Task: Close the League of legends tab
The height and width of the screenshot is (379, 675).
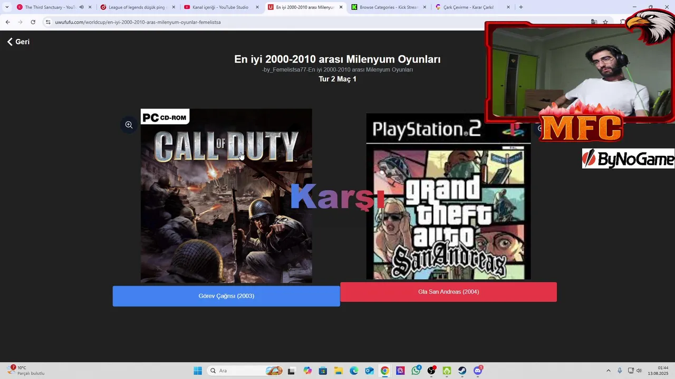Action: [173, 7]
